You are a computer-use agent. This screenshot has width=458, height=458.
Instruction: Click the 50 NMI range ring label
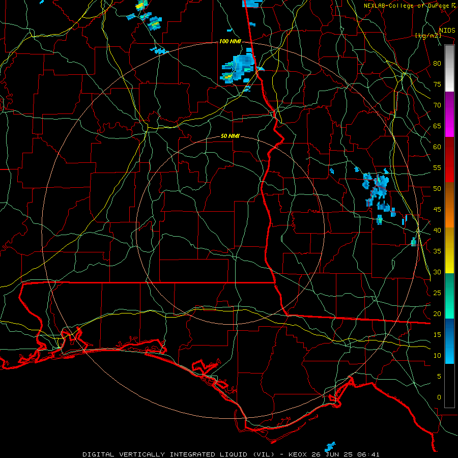click(x=230, y=136)
